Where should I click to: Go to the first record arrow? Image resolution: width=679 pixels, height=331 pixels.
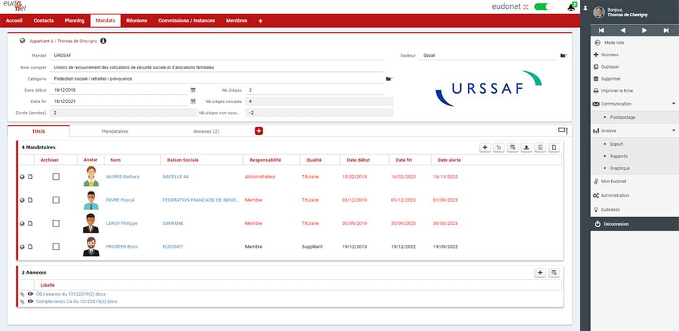coord(601,31)
